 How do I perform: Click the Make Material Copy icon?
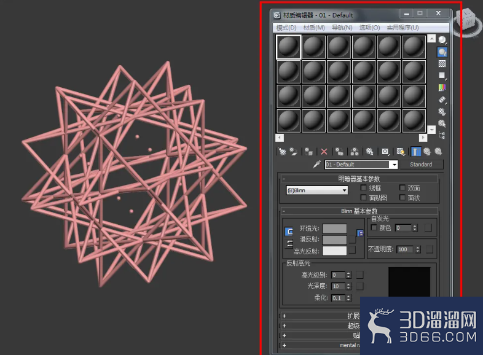tap(339, 152)
